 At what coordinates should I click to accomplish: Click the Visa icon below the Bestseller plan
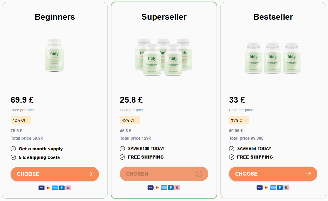[260, 188]
